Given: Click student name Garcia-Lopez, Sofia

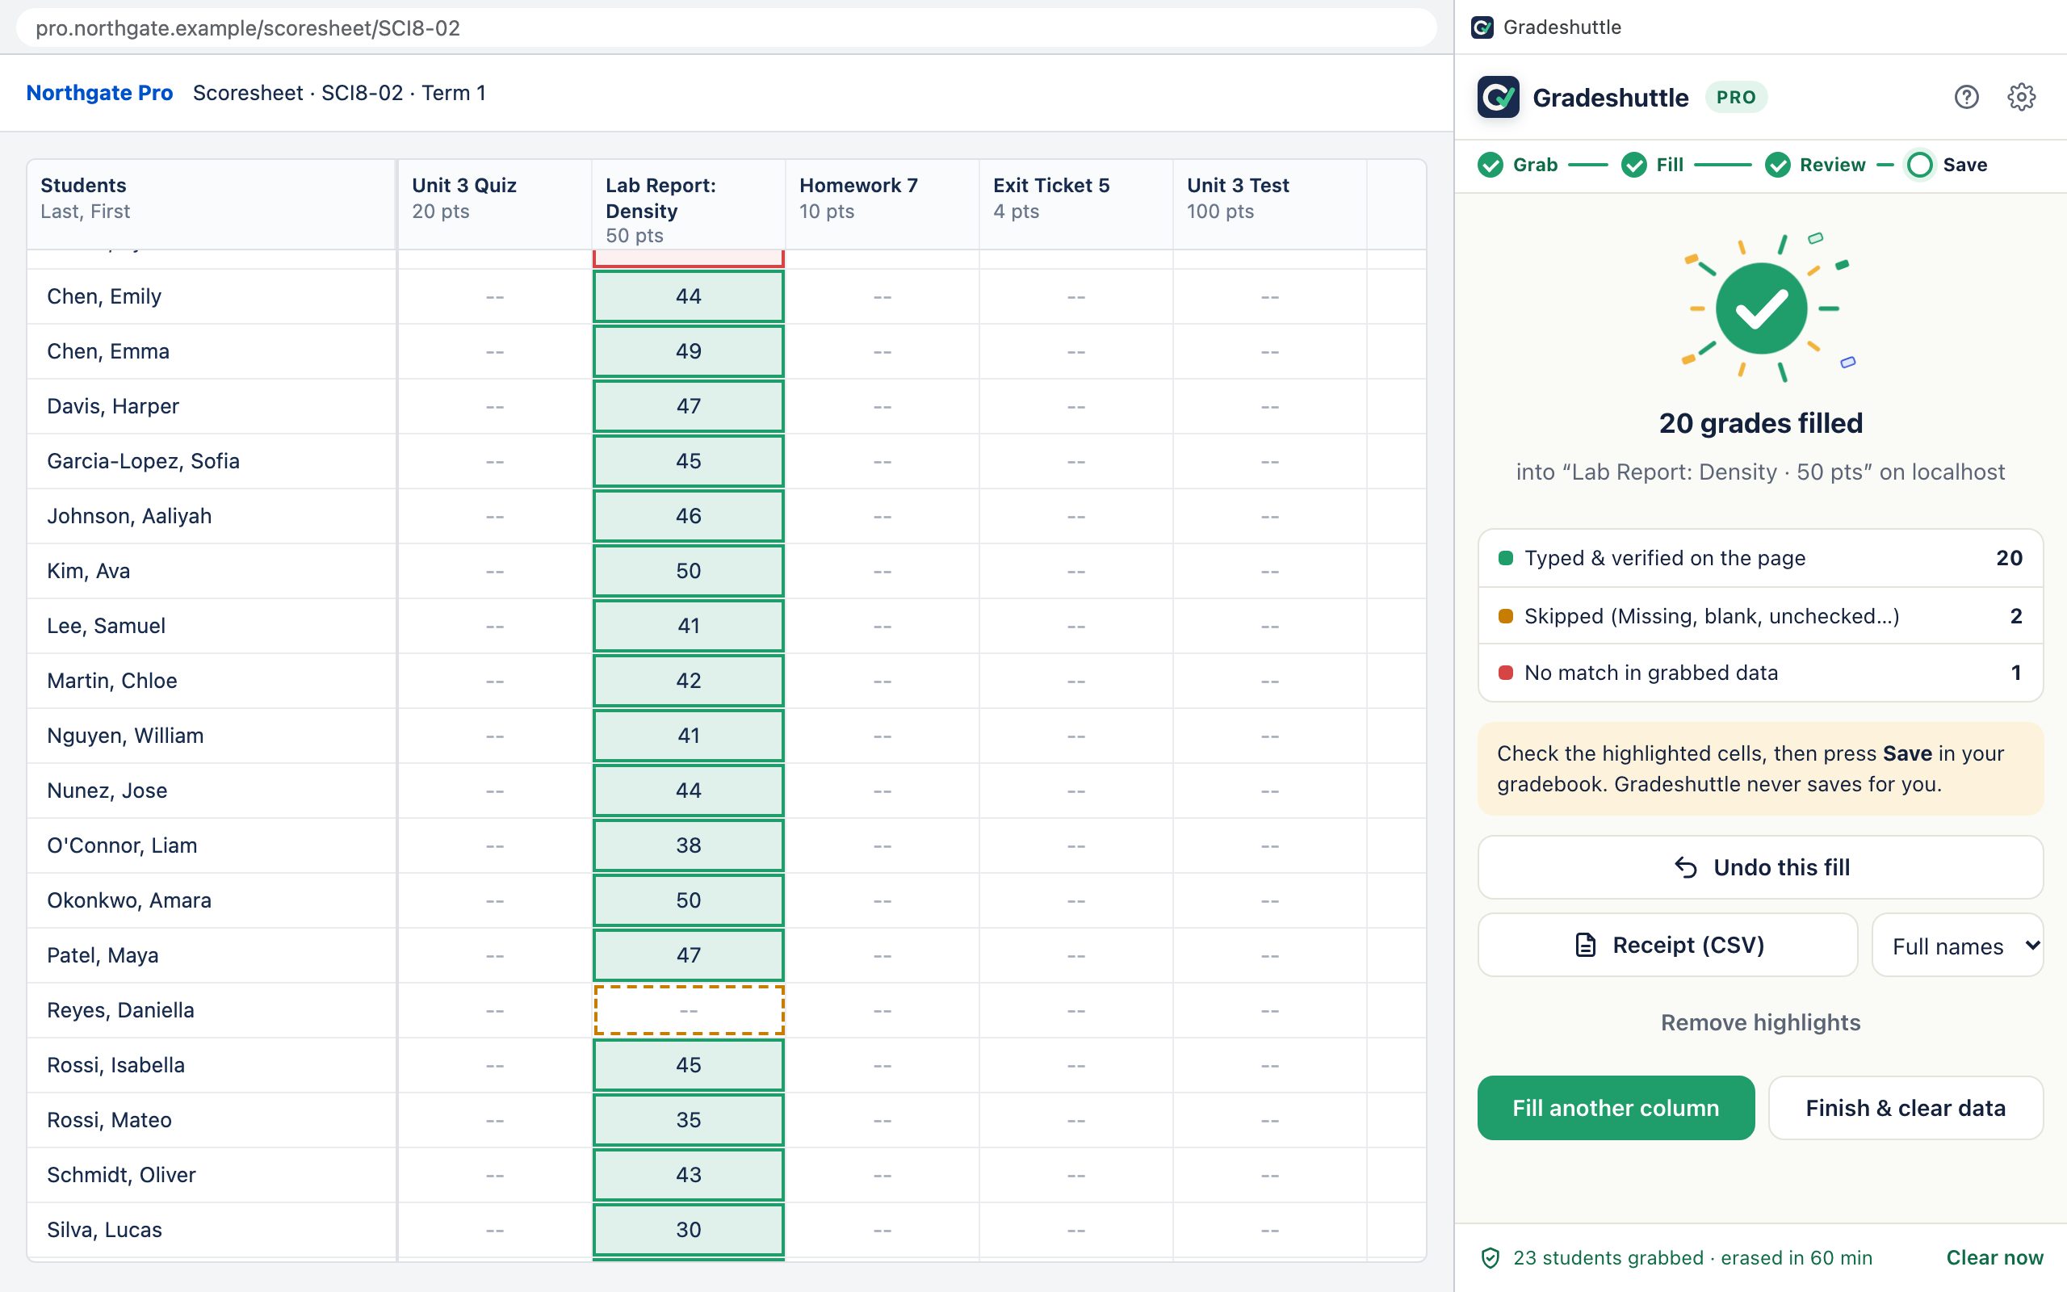Looking at the screenshot, I should click(x=144, y=461).
